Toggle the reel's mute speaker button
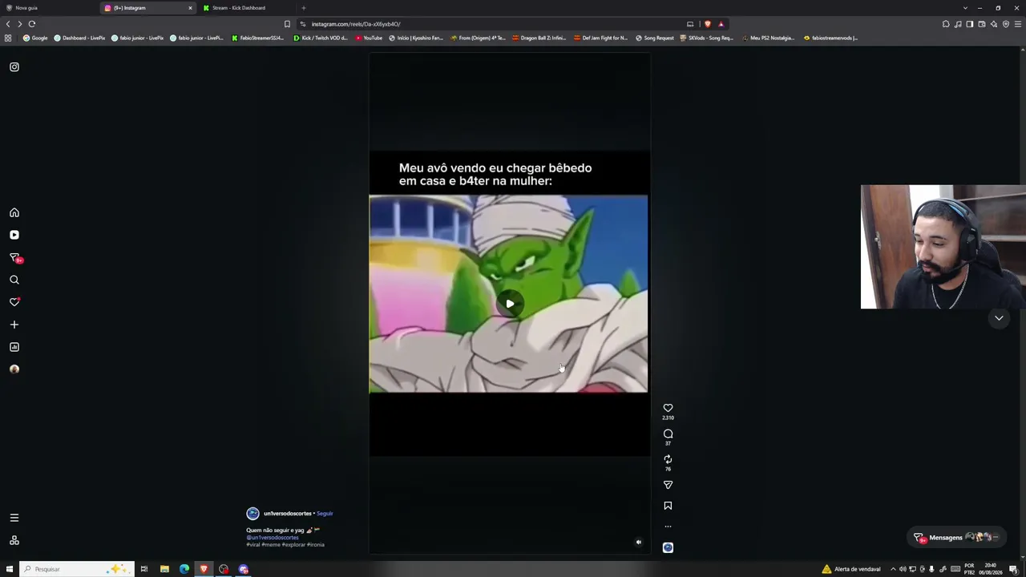 638,543
